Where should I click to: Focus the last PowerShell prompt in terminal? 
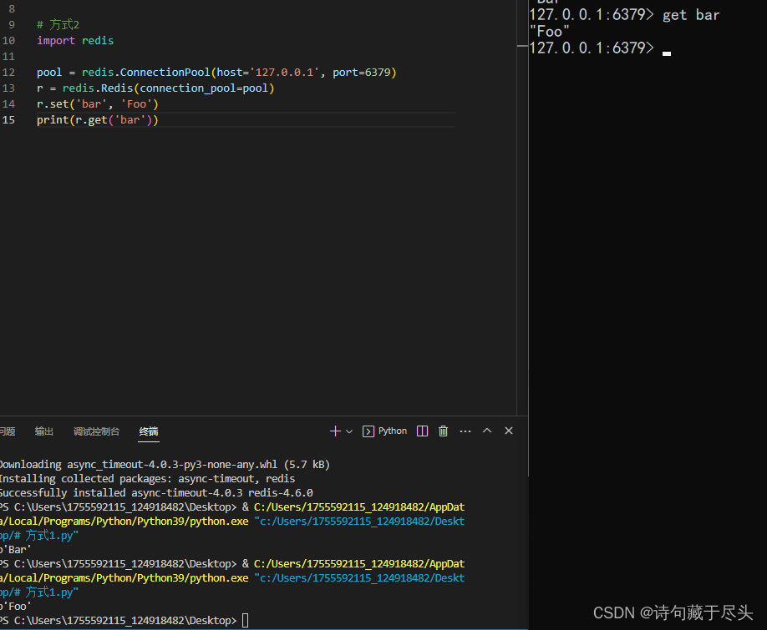pos(124,621)
